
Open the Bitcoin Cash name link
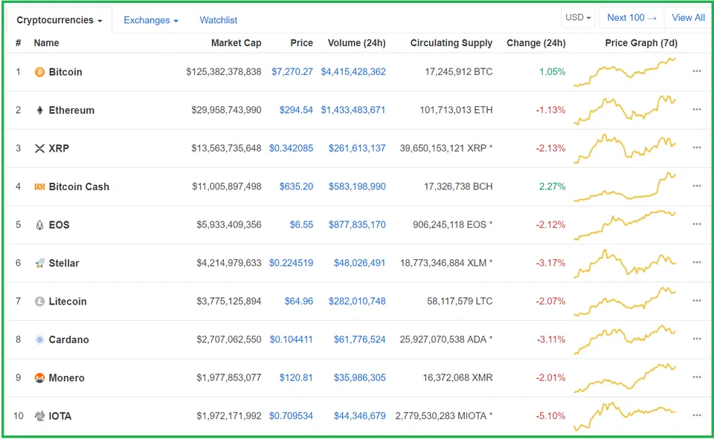[x=79, y=186]
